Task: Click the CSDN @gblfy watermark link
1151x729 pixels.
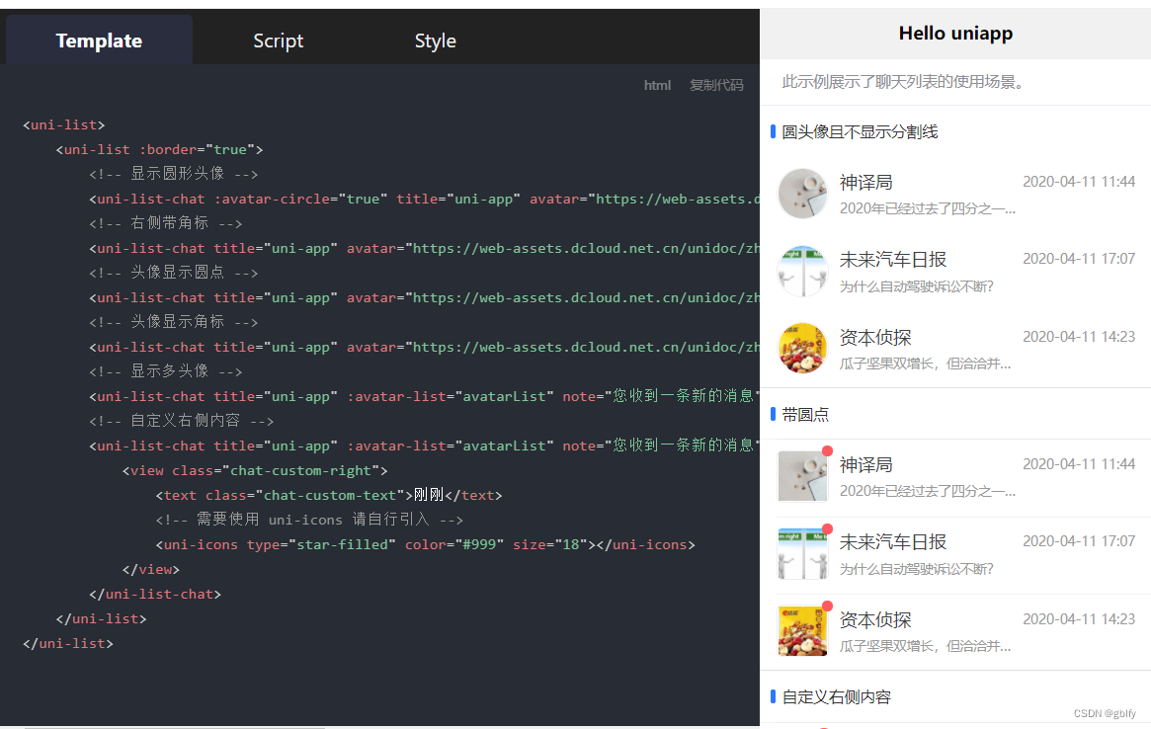Action: coord(1105,713)
